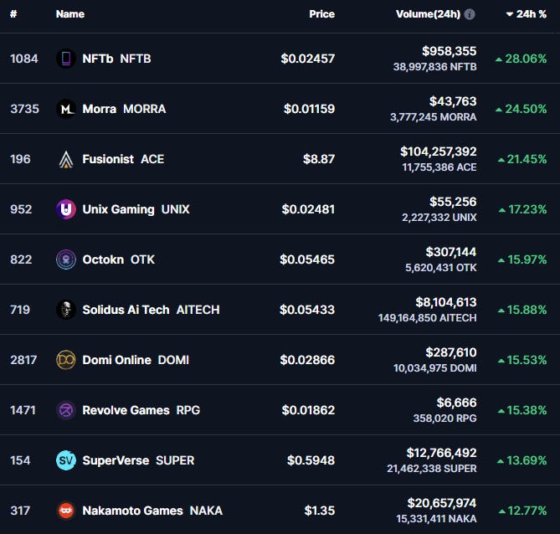This screenshot has width=560, height=534.
Task: Click the $0.02866 price value
Action: (307, 360)
